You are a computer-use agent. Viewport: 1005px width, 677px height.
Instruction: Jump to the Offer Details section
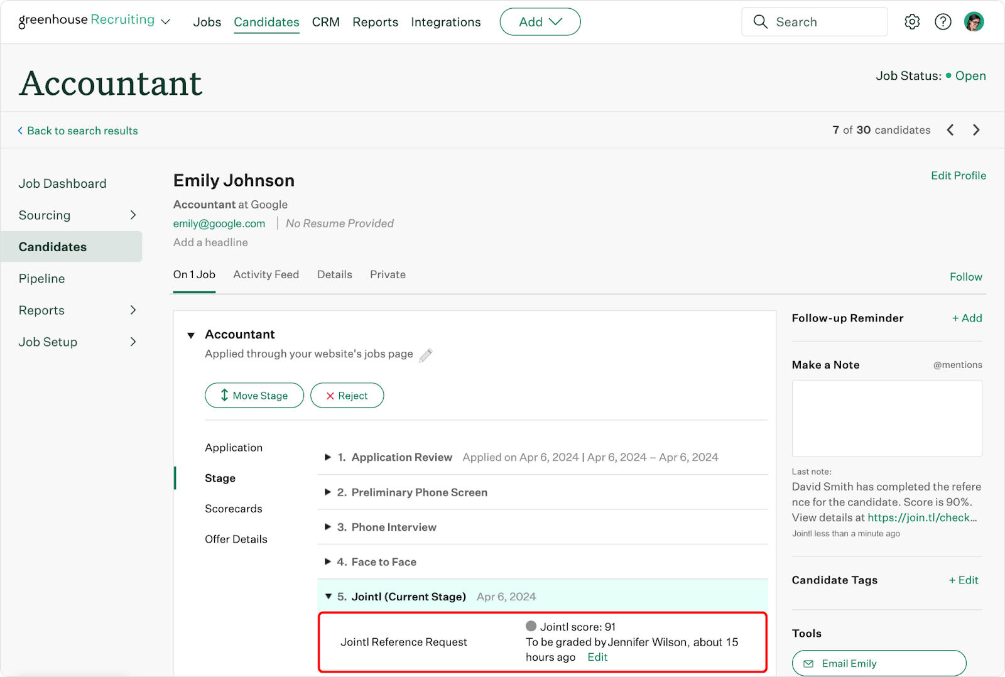[x=236, y=539]
